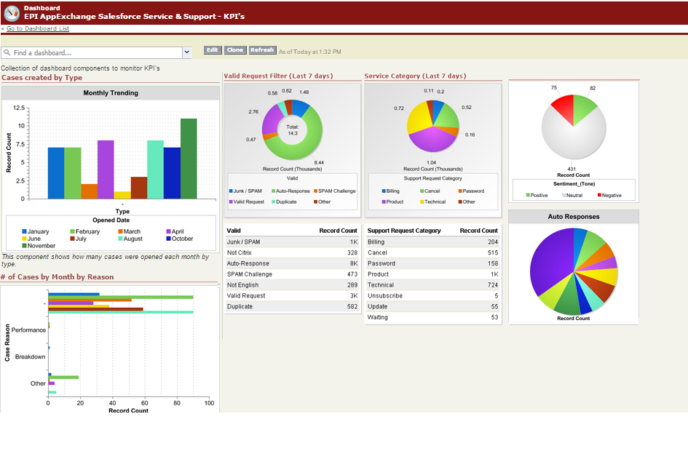This screenshot has height=454, width=688.
Task: Click the Valid column header in table
Action: (x=234, y=231)
